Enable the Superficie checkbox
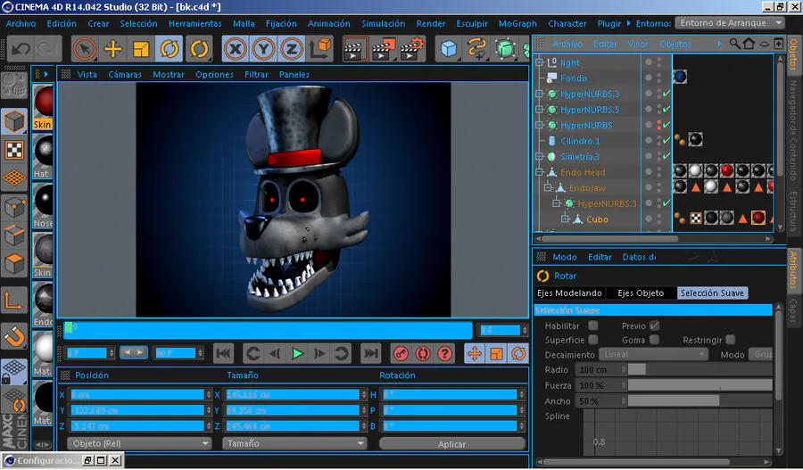 tap(593, 340)
